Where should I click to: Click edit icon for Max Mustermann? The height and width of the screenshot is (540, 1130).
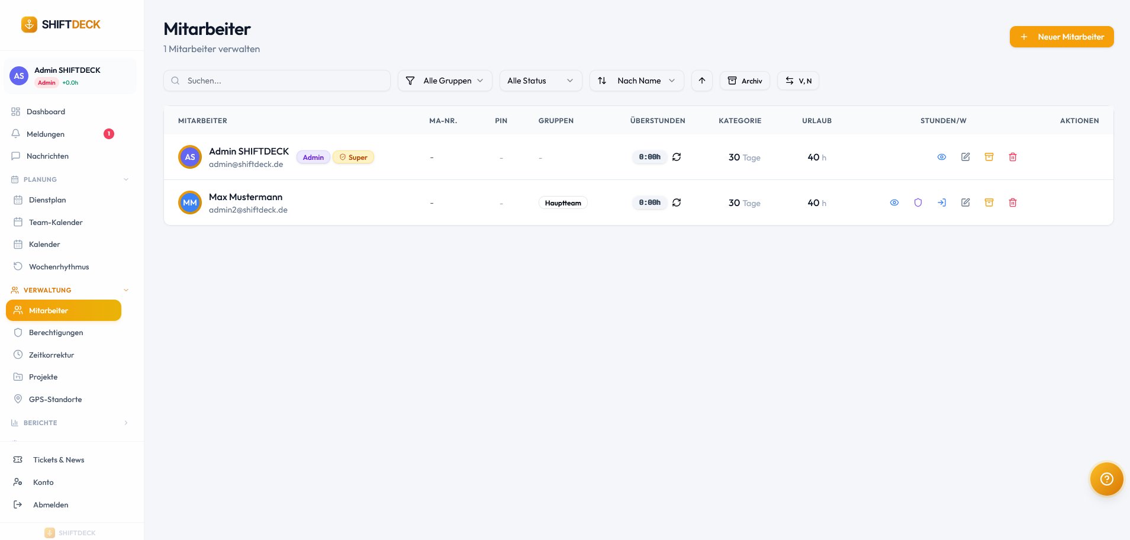(x=965, y=202)
